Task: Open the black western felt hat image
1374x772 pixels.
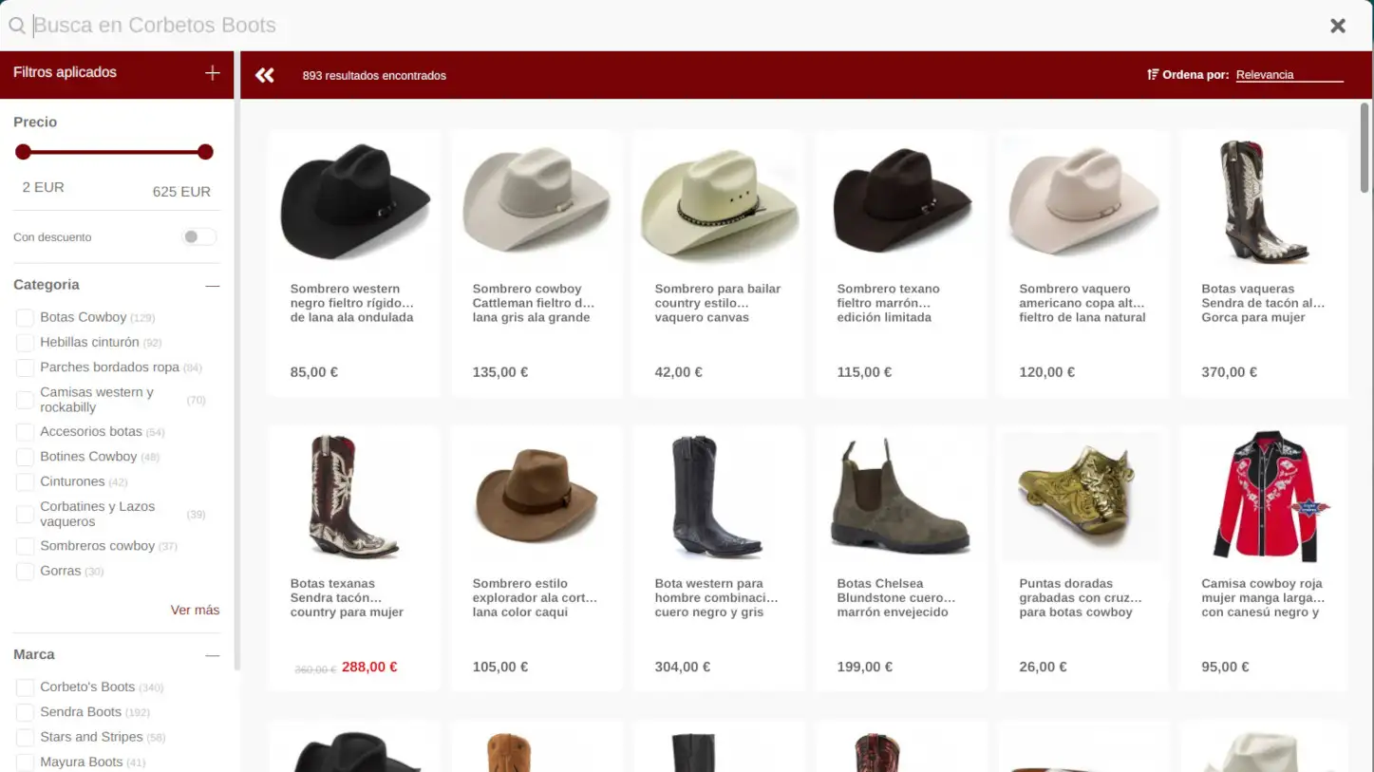Action: [x=354, y=200]
